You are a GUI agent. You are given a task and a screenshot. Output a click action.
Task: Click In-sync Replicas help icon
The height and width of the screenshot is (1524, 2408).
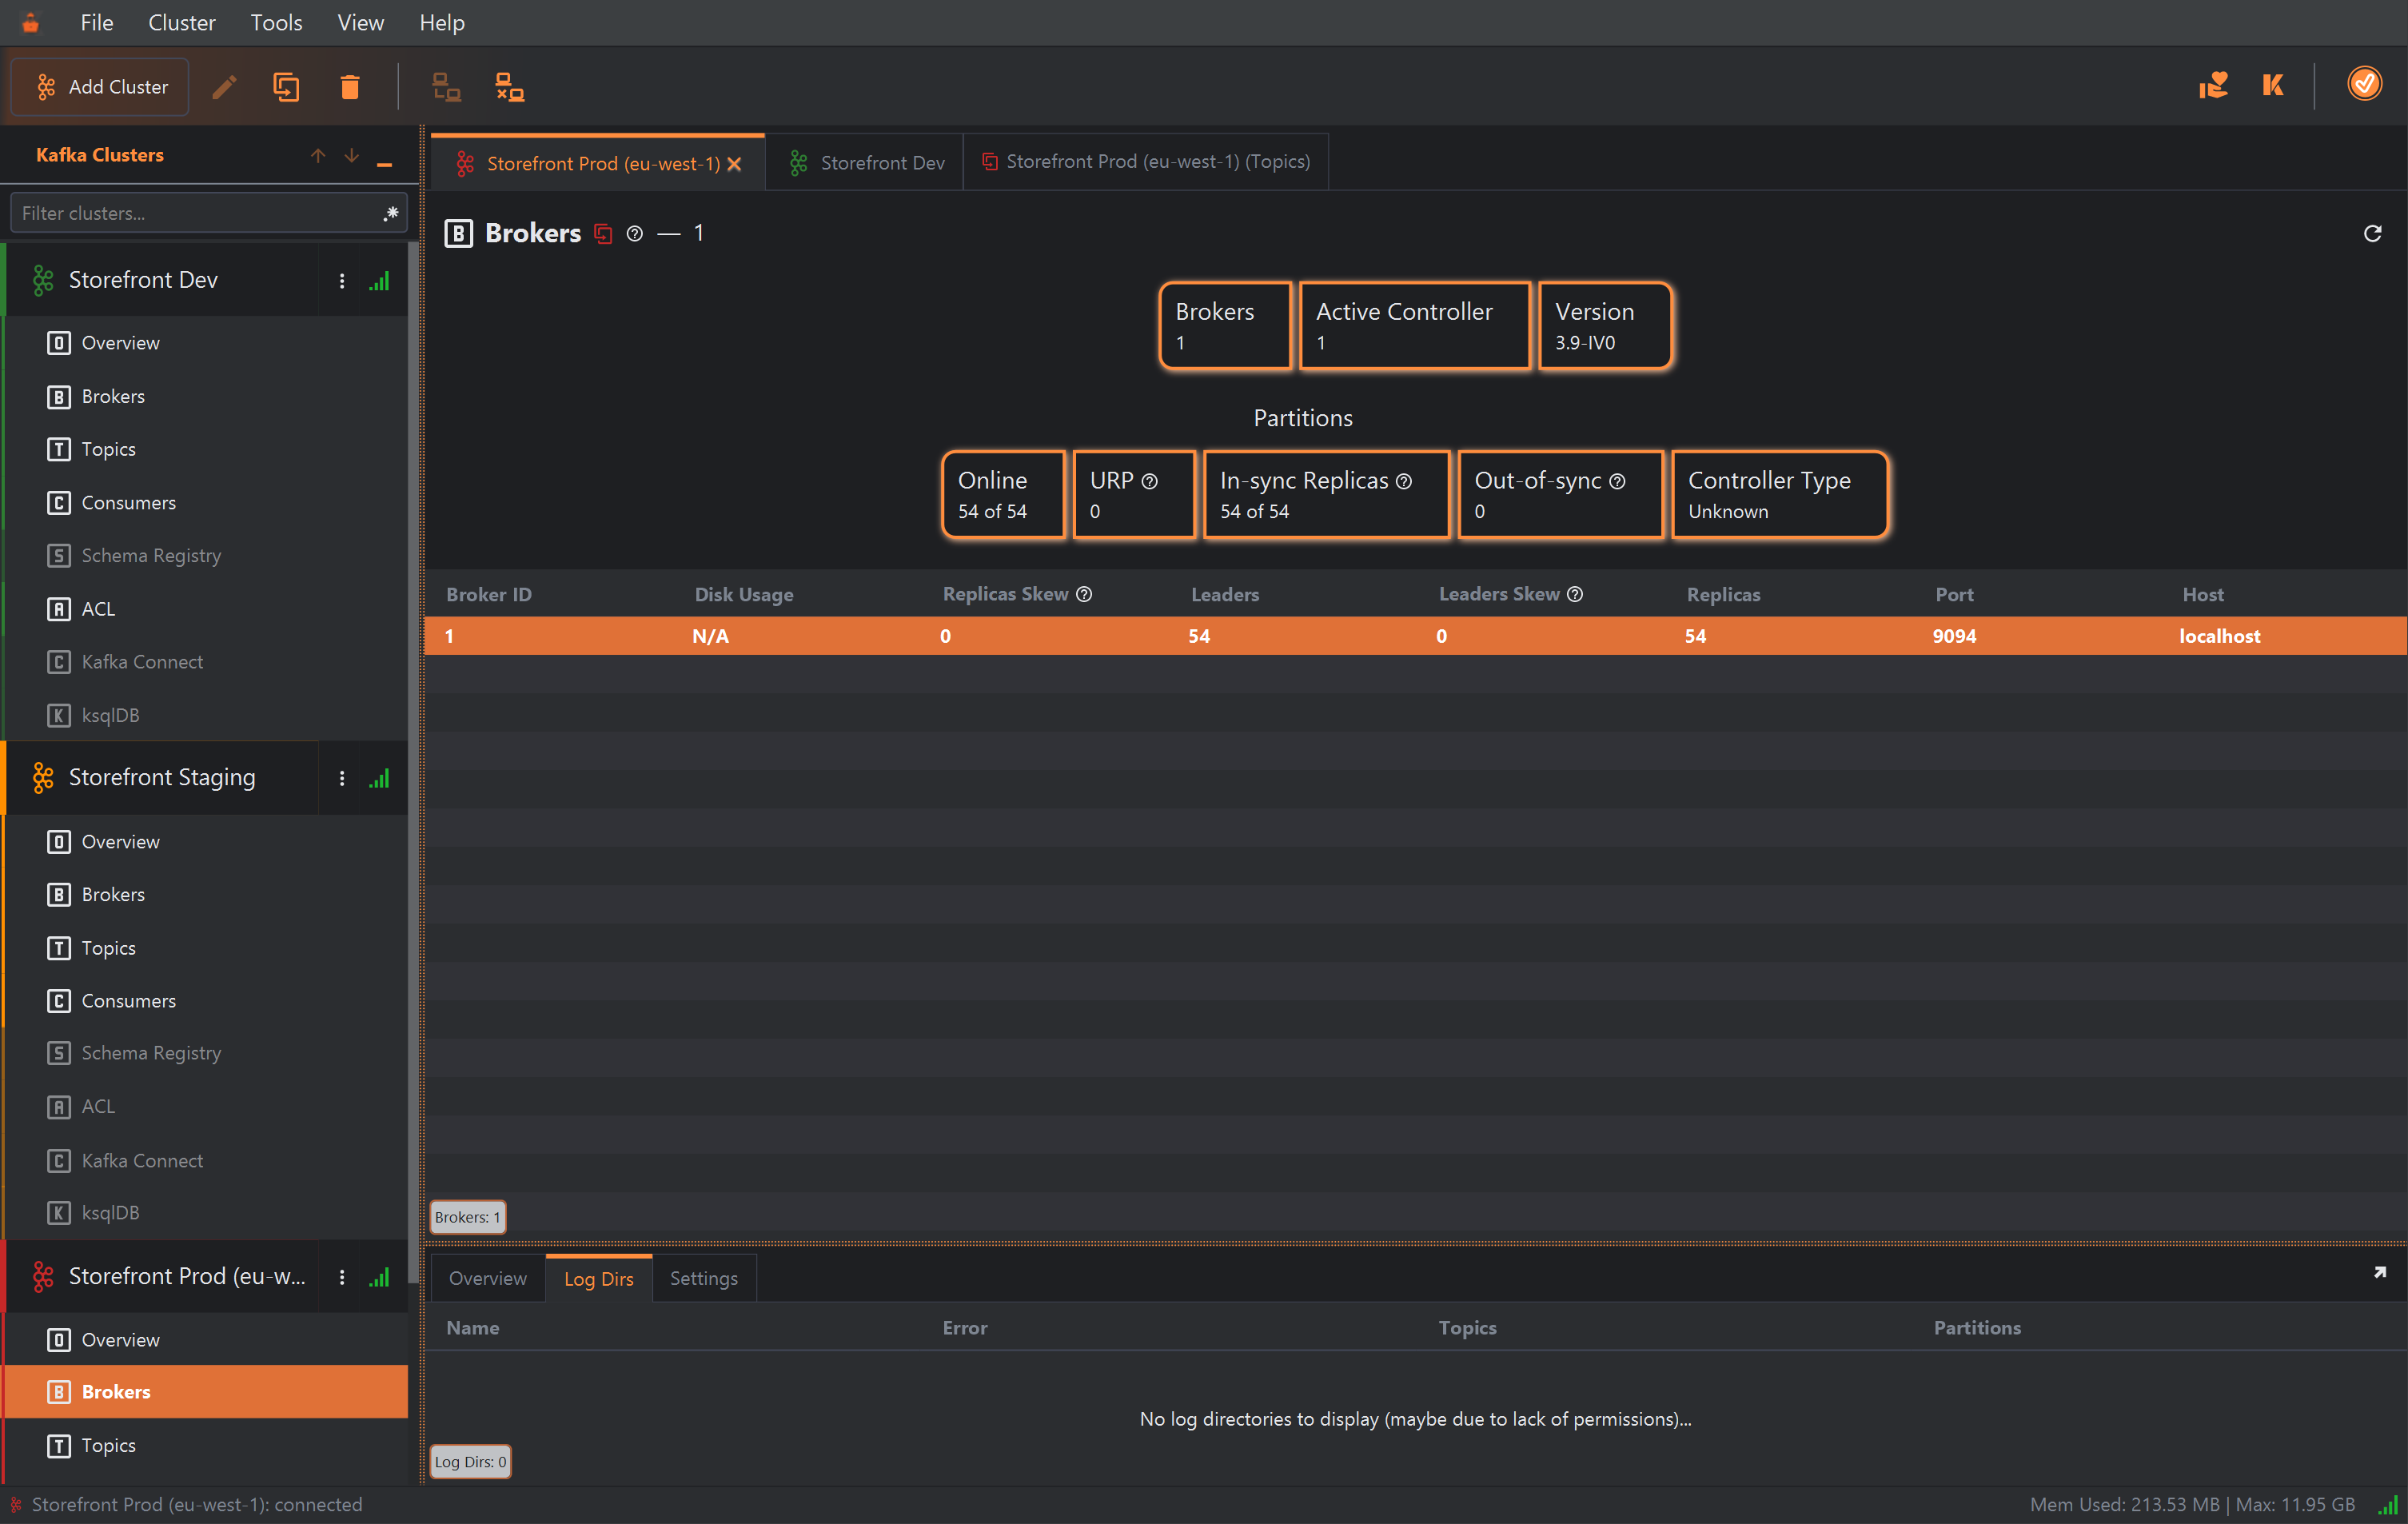click(x=1404, y=481)
